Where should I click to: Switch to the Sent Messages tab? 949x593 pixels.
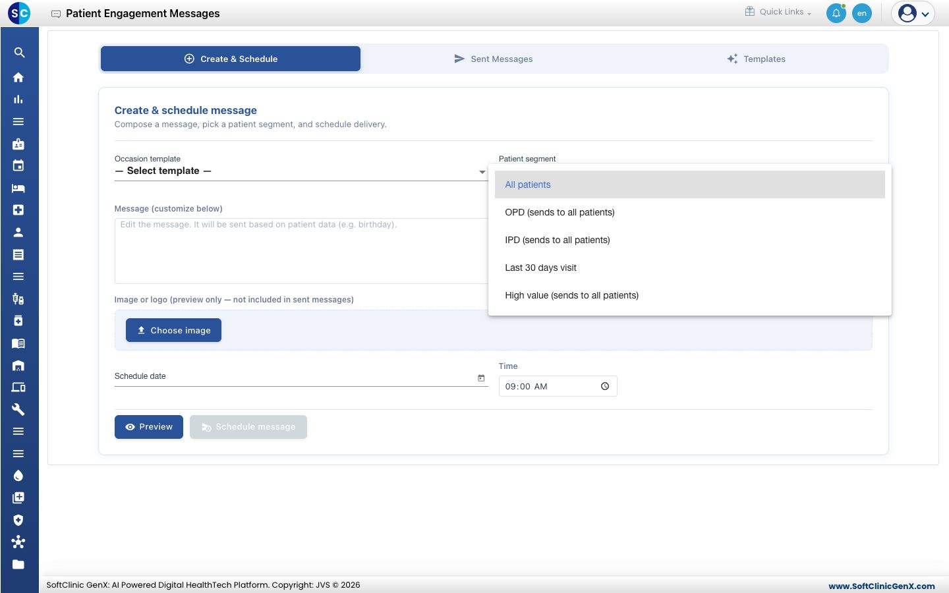[493, 59]
